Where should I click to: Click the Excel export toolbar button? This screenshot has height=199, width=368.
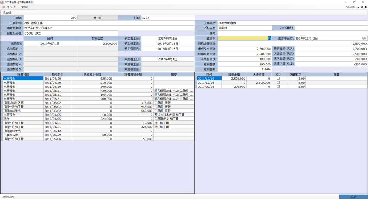7,12
